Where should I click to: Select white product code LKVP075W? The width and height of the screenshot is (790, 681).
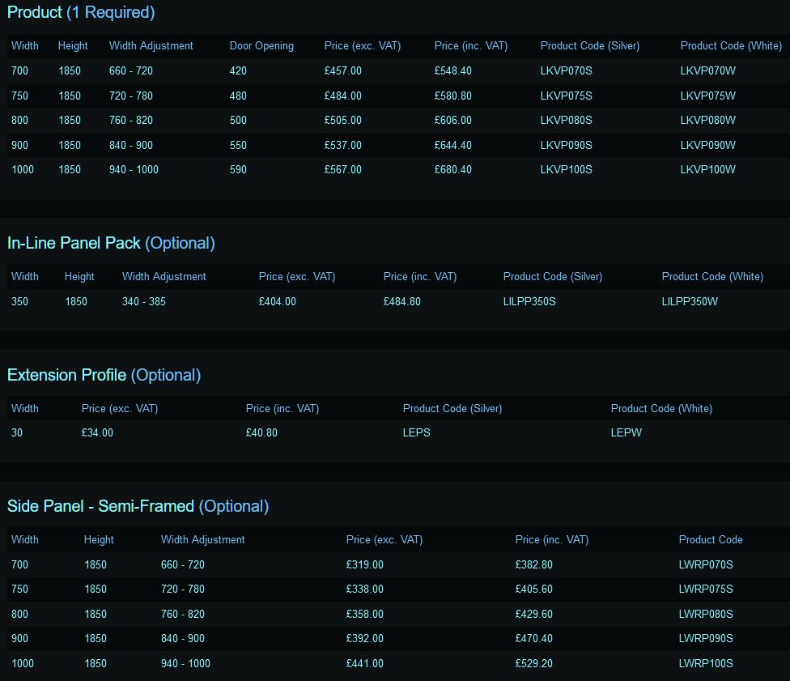click(x=707, y=96)
